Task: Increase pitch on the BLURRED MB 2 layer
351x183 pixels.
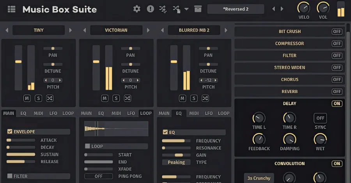Action: click(x=215, y=80)
